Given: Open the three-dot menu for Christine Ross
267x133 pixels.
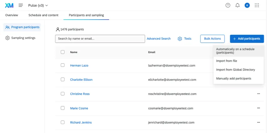Looking at the screenshot, I should 259,94.
